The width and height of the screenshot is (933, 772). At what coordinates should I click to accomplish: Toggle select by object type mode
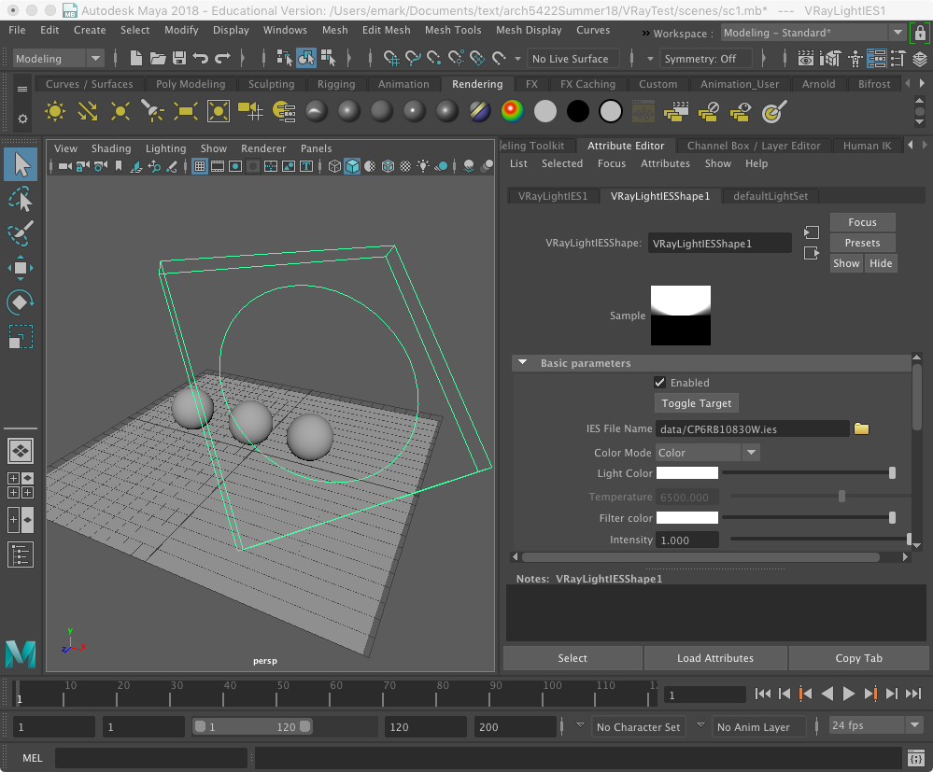305,58
